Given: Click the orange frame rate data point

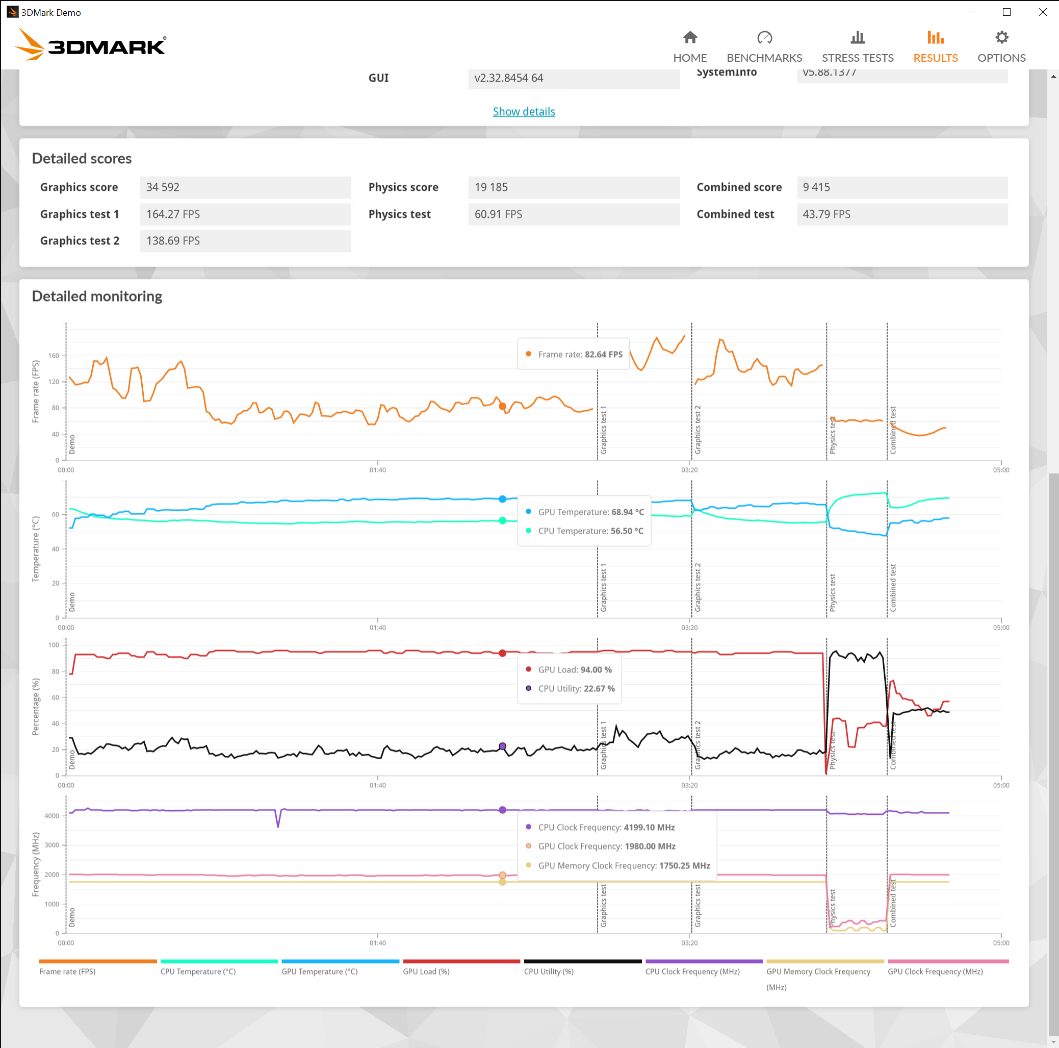Looking at the screenshot, I should (502, 406).
